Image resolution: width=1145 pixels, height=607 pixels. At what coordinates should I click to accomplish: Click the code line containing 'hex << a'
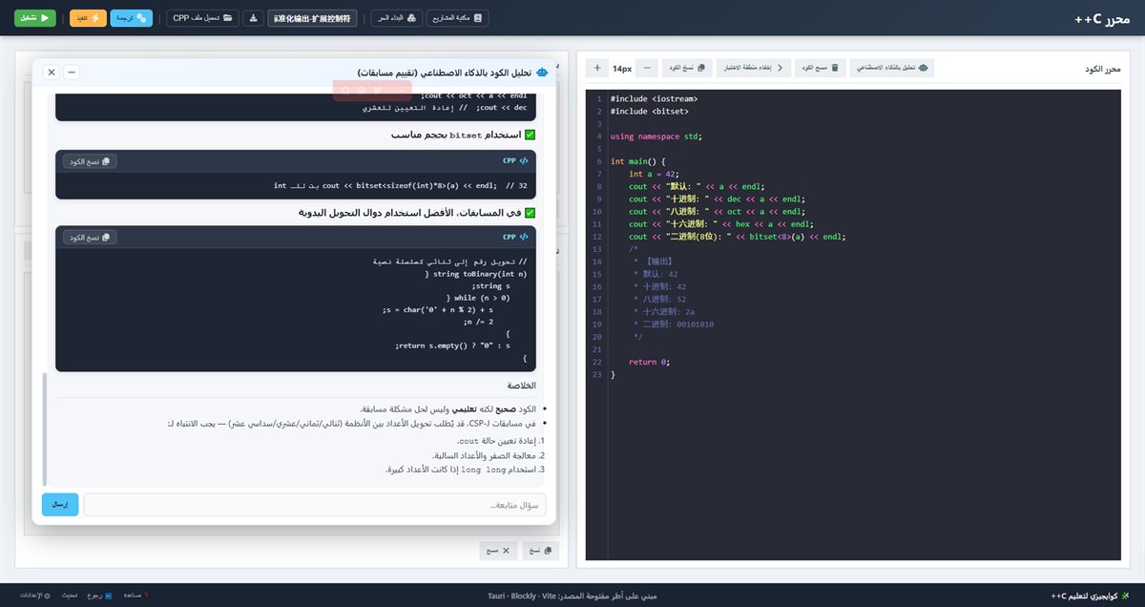(719, 224)
